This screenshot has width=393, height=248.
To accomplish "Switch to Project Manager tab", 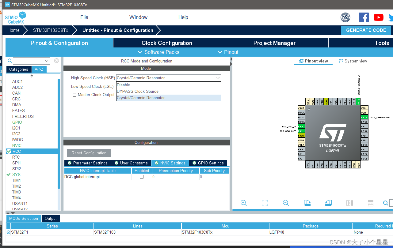I will coord(274,43).
